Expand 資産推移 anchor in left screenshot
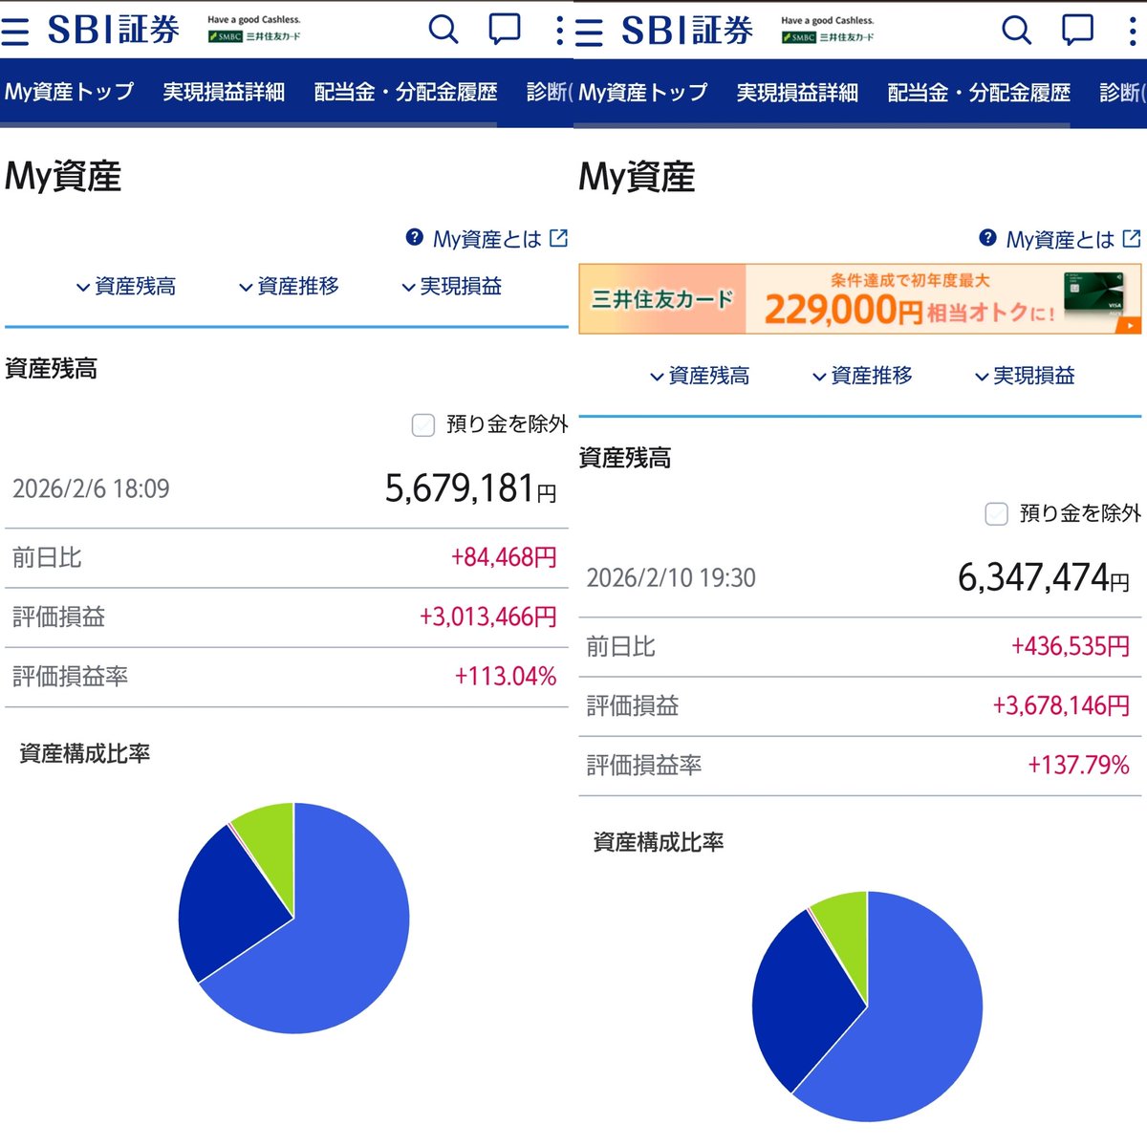This screenshot has height=1147, width=1147. pos(288,287)
